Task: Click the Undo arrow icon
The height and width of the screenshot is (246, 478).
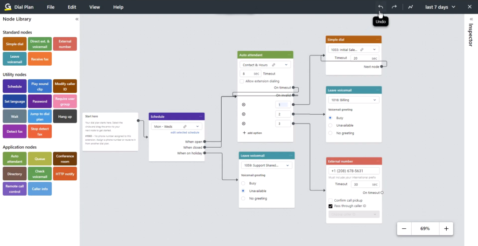Action: tap(380, 7)
